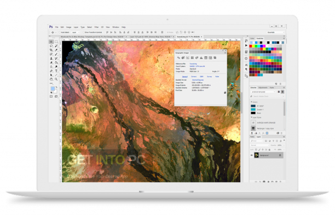Enable the Auto-Select checkbox
This screenshot has height=215, width=335.
pyautogui.click(x=60, y=32)
